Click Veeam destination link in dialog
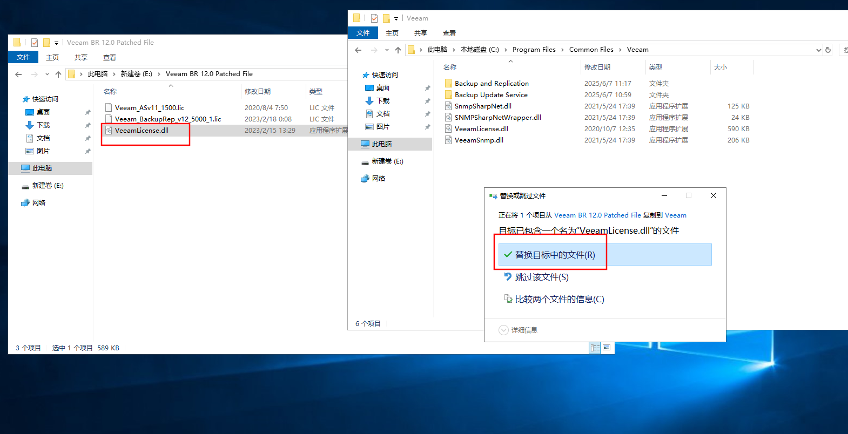The height and width of the screenshot is (434, 848). [676, 215]
